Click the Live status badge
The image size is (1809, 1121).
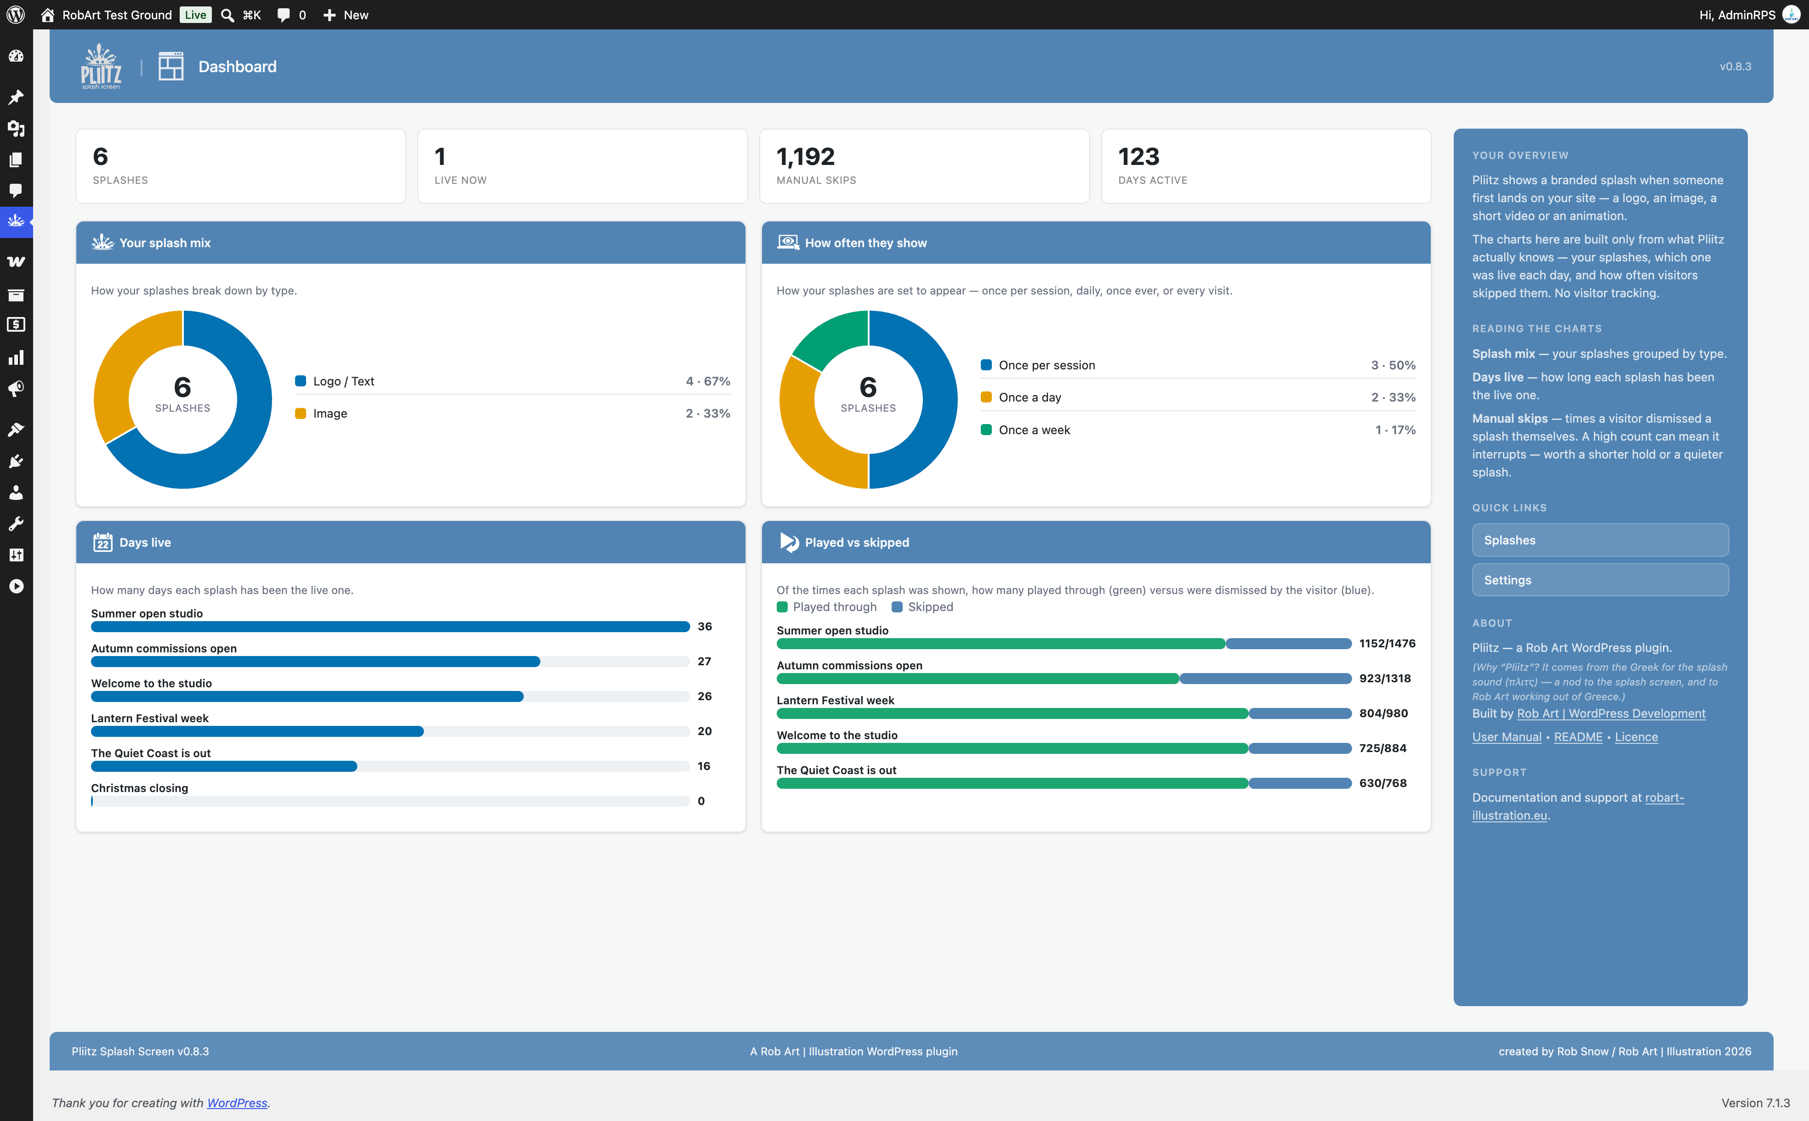[x=196, y=15]
